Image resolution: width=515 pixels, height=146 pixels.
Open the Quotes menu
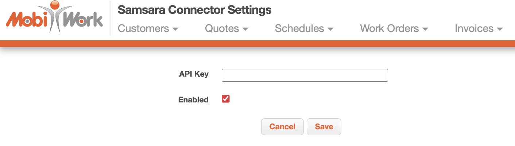point(222,29)
